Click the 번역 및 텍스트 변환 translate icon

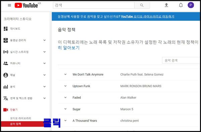coord(5,98)
